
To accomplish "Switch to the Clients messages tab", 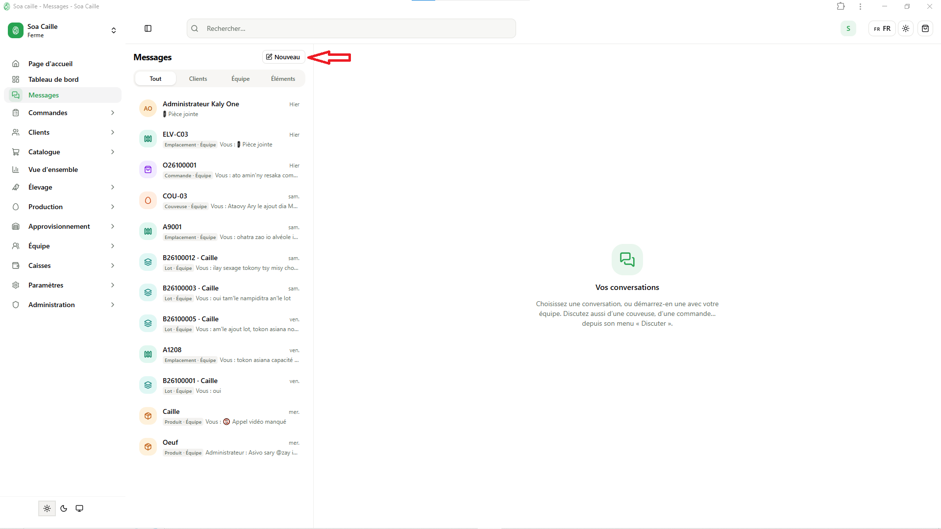I will [198, 79].
